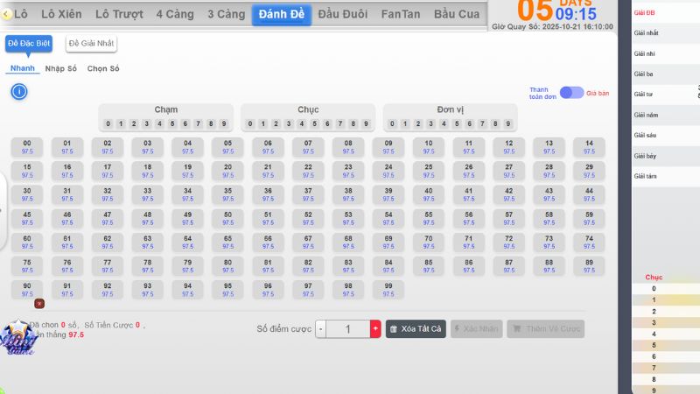Screen dimensions: 700x394
Task: Click the blue info icon
Action: (19, 91)
